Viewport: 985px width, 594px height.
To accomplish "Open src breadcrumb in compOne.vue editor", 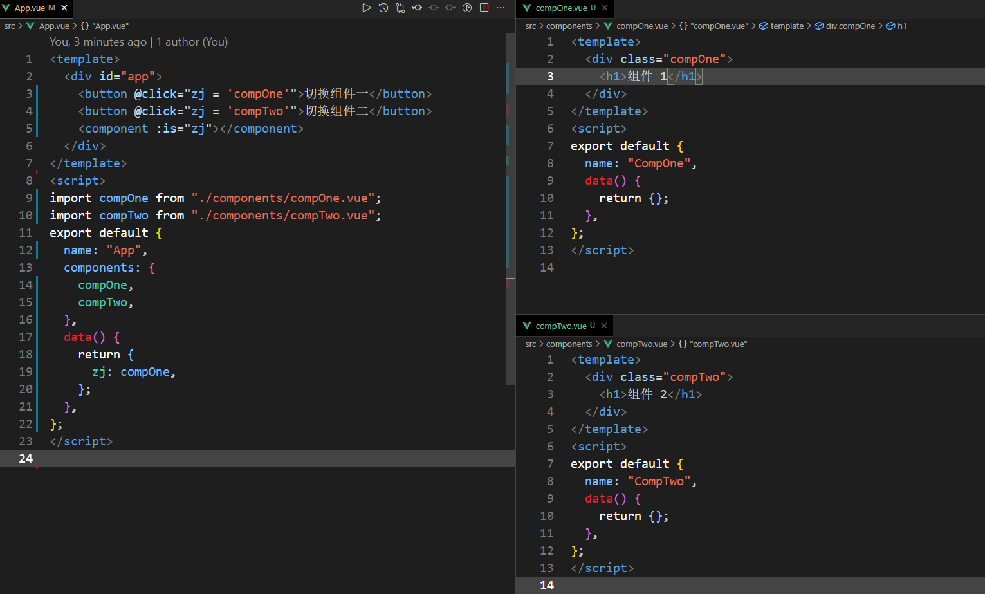I will click(531, 26).
